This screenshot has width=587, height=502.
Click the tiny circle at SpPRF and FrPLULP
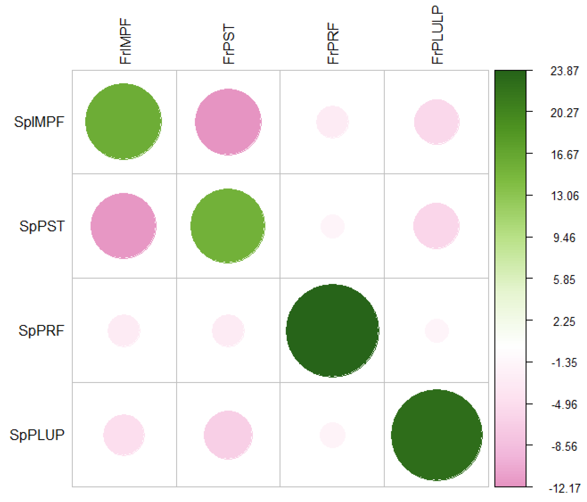437,331
